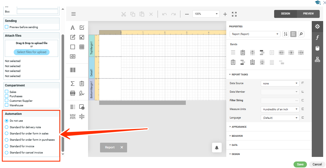The image size is (326, 168).
Task: Select the Label control in toolbox
Action: tap(73, 28)
